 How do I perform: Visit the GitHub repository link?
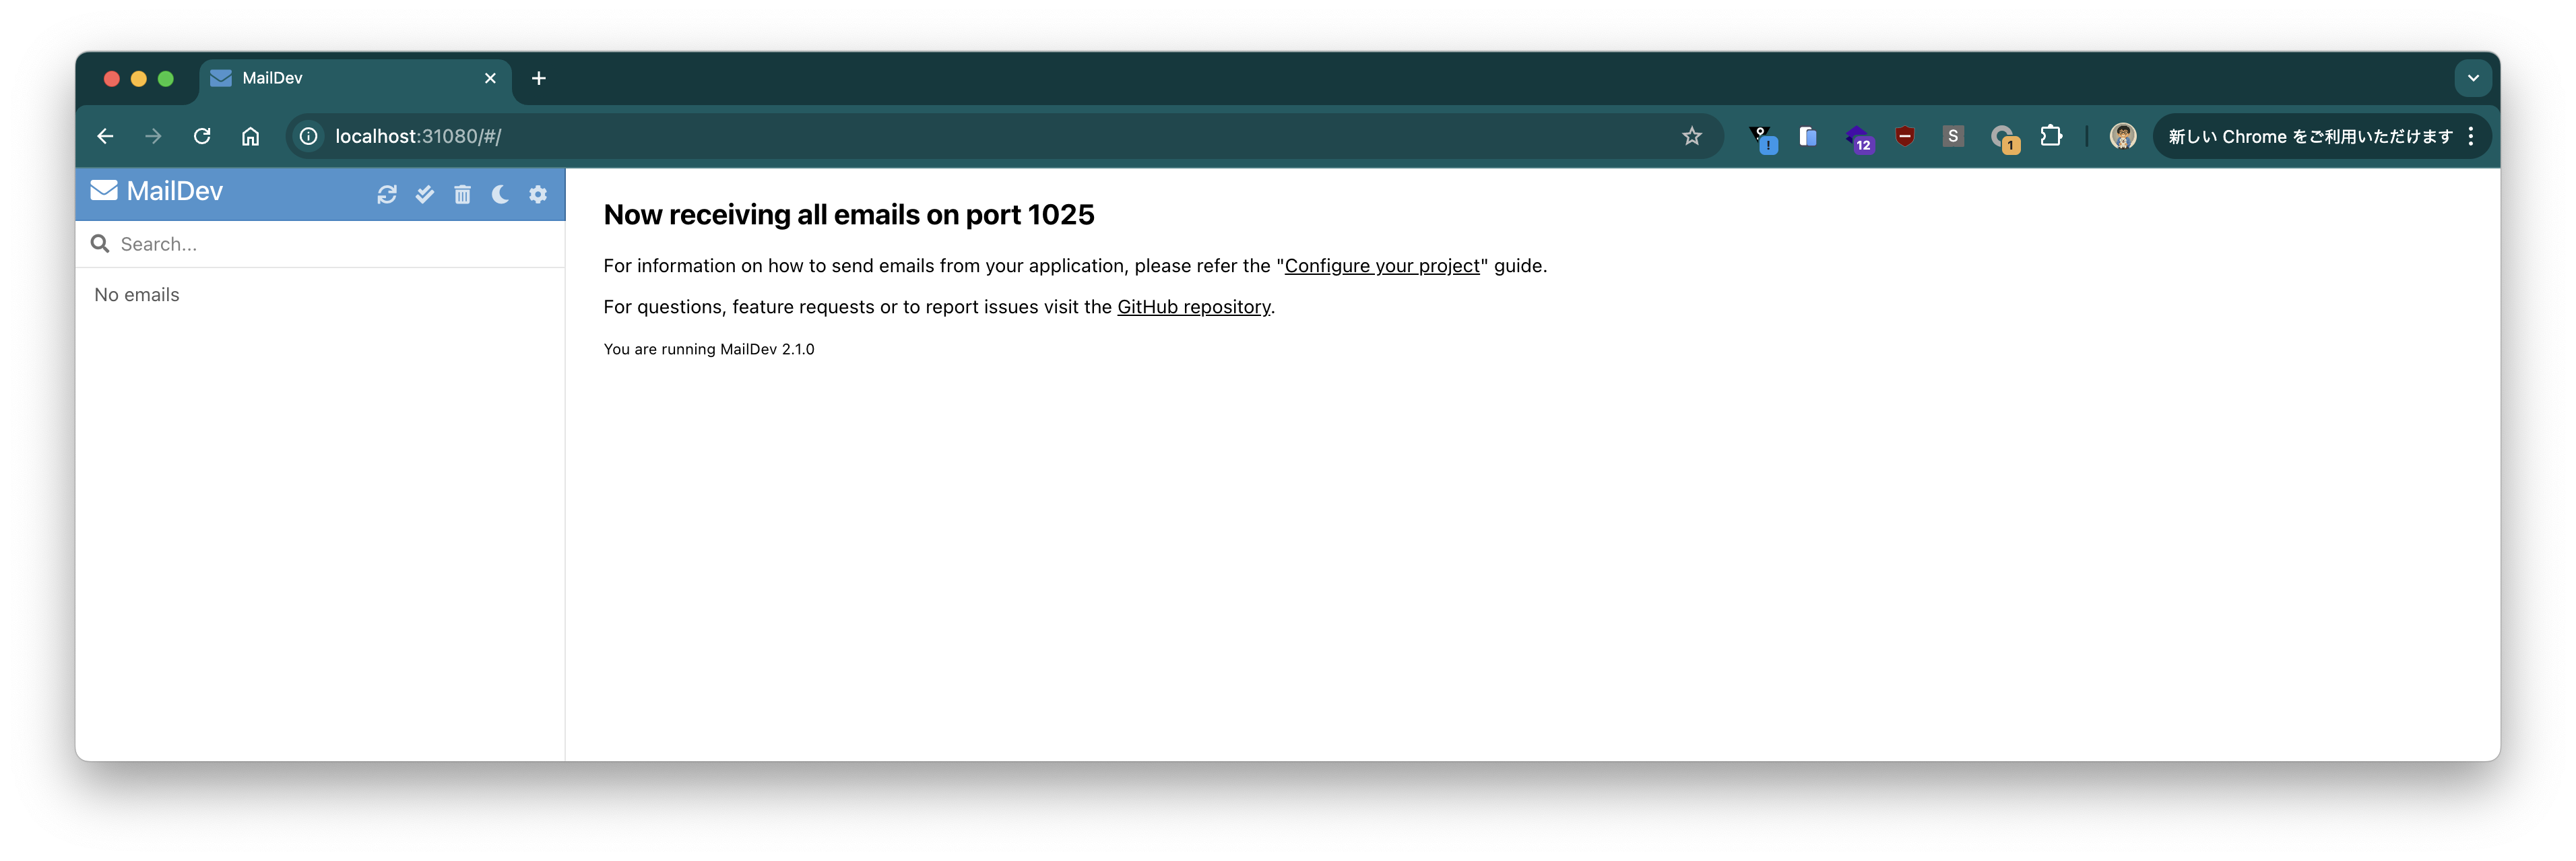point(1193,307)
